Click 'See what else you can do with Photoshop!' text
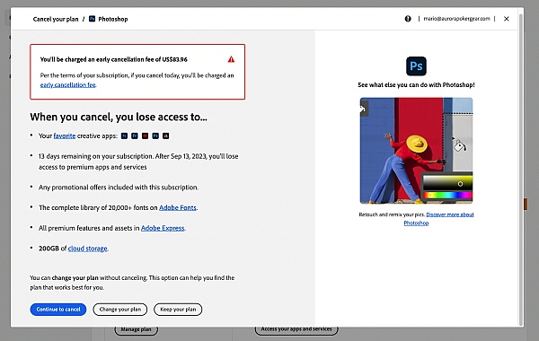Image resolution: width=539 pixels, height=341 pixels. [x=416, y=85]
